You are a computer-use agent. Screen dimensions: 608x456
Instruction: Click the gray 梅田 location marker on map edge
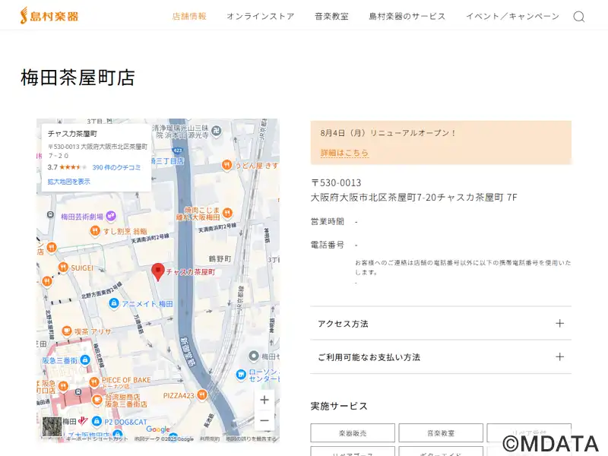click(x=254, y=356)
